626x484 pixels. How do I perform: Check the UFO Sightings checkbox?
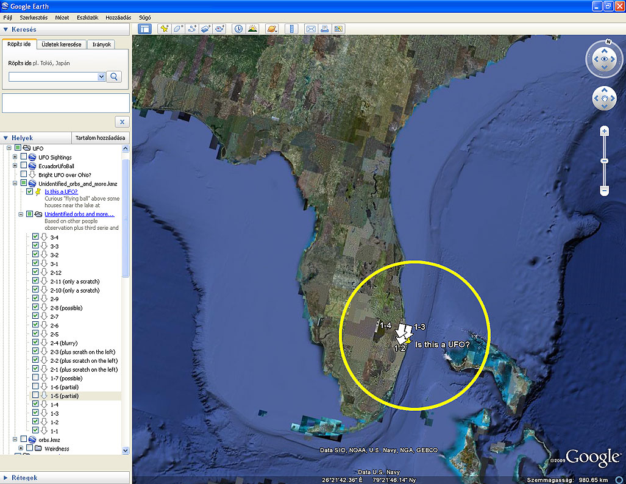point(24,157)
